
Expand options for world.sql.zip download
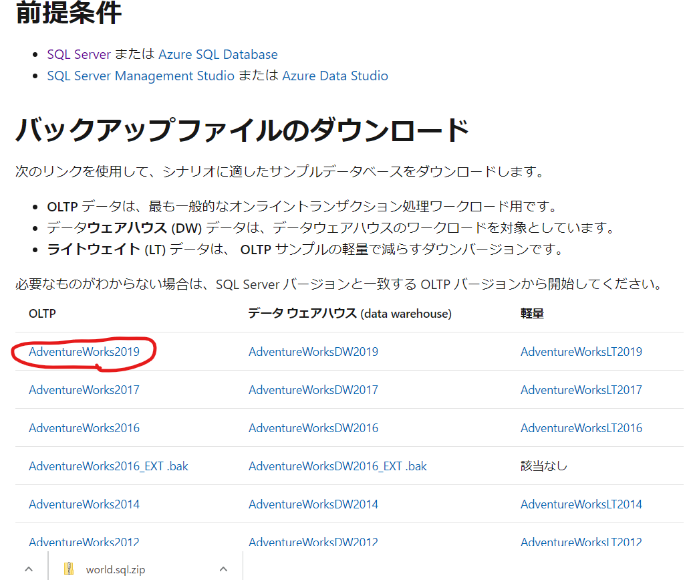(x=223, y=569)
